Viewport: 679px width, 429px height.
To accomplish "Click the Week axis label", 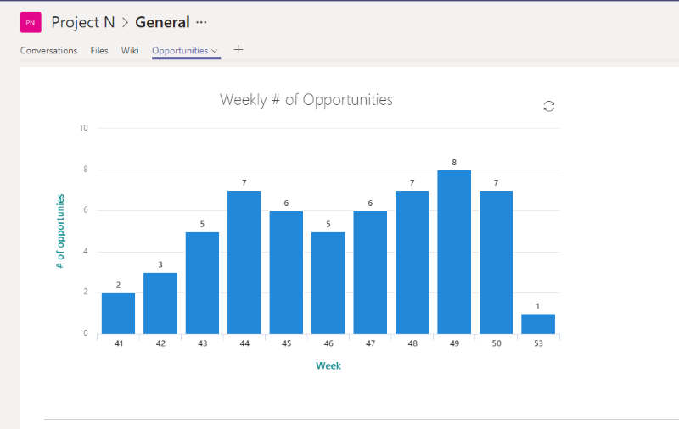I will pyautogui.click(x=328, y=365).
